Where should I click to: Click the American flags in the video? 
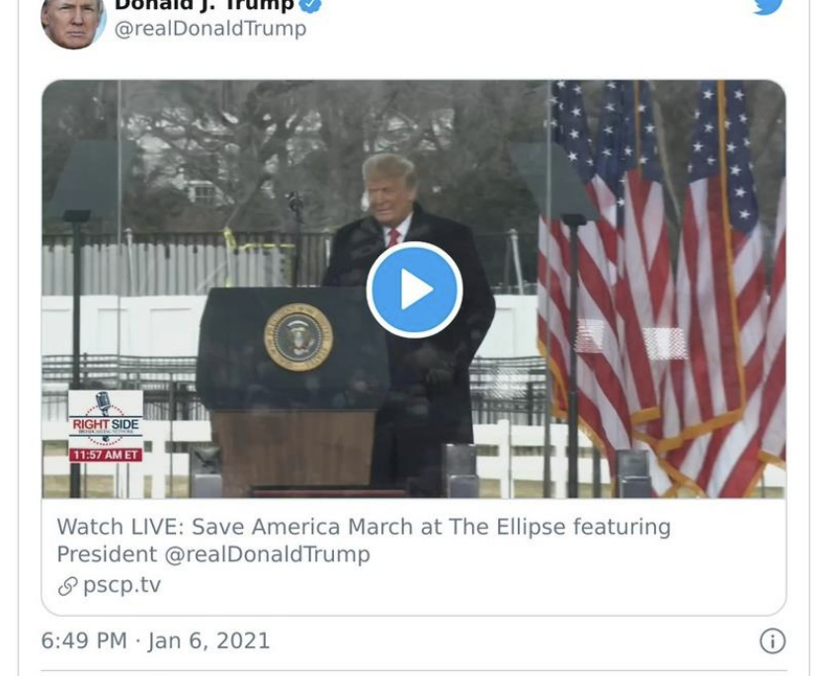point(663,288)
